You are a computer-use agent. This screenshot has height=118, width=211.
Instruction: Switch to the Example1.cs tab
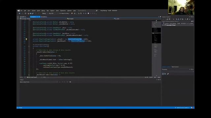click(x=23, y=17)
